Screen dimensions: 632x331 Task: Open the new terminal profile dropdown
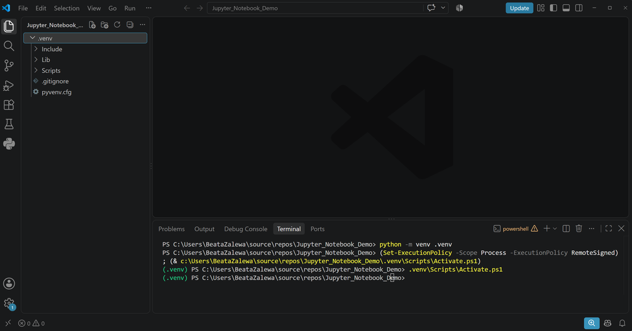(x=555, y=229)
